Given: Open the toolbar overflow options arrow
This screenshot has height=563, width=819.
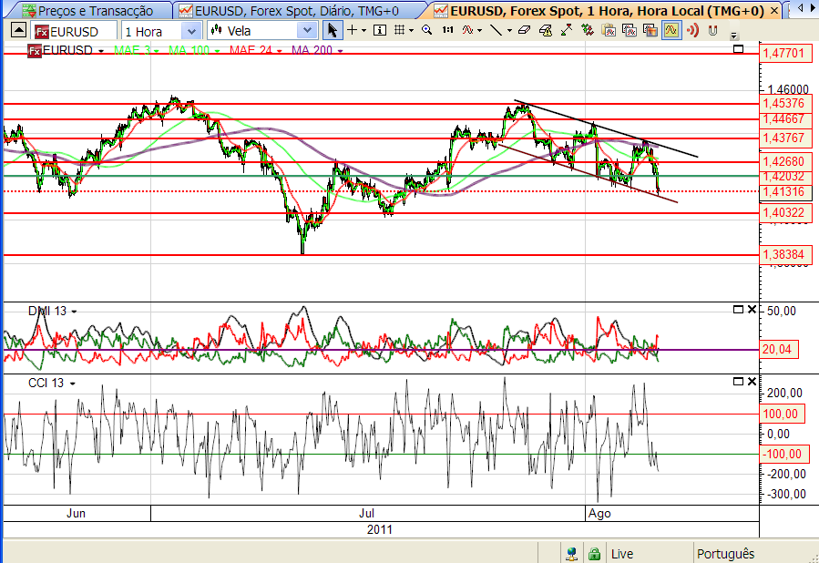Looking at the screenshot, I should 734,36.
